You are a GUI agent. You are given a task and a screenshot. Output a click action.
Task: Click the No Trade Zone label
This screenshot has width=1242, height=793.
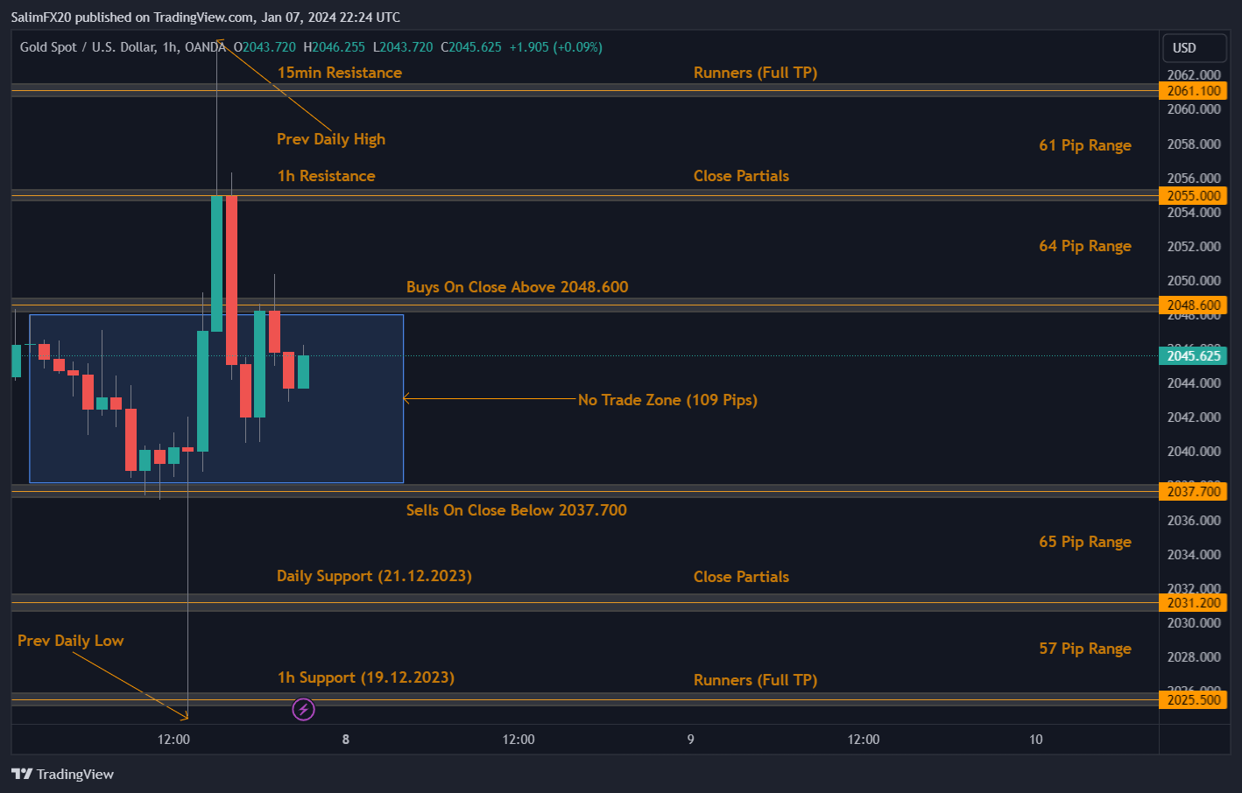click(667, 399)
